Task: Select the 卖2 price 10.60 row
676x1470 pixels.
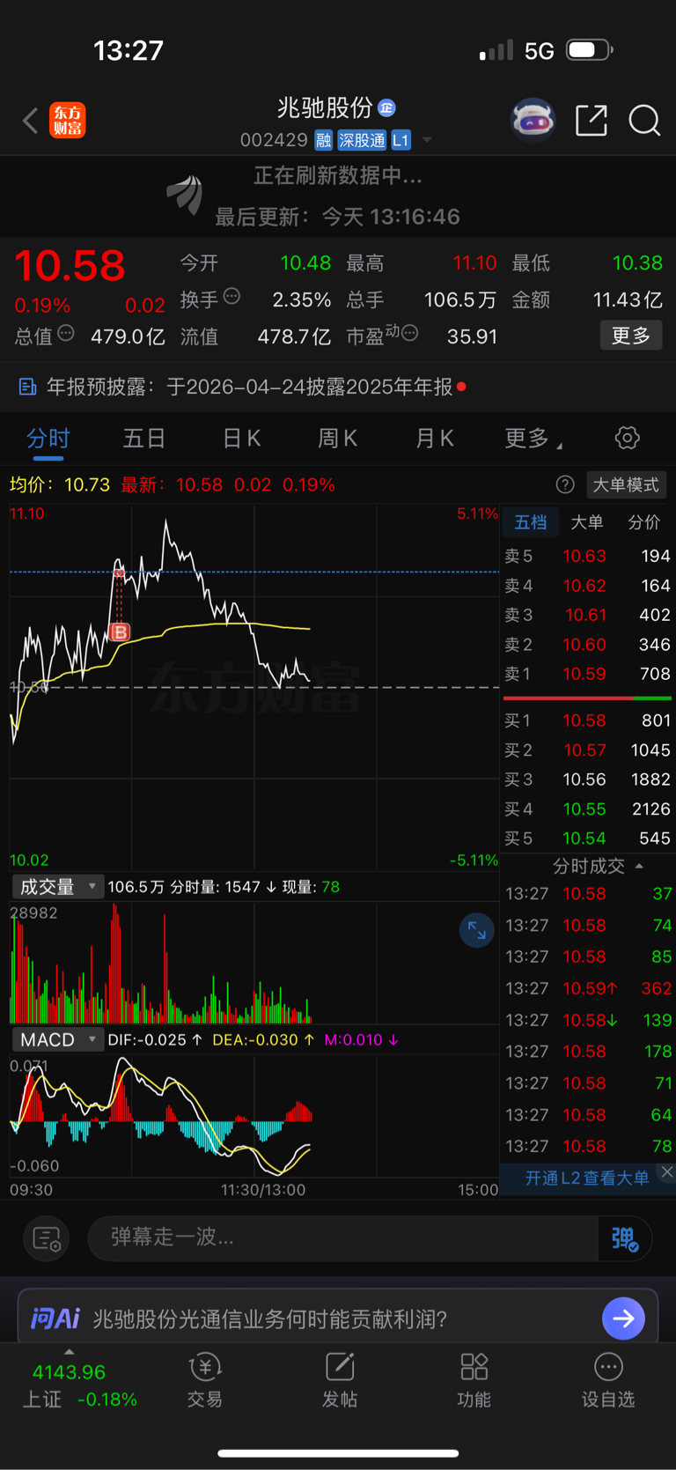Action: [587, 645]
